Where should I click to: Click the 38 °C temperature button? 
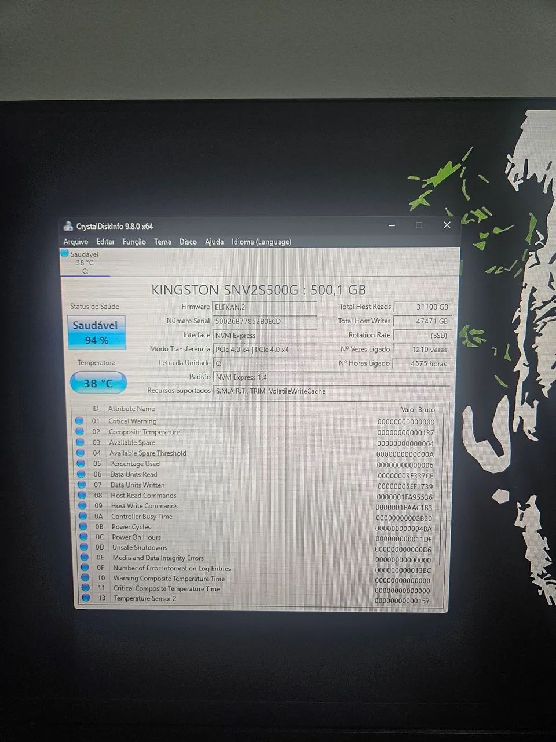tap(98, 383)
